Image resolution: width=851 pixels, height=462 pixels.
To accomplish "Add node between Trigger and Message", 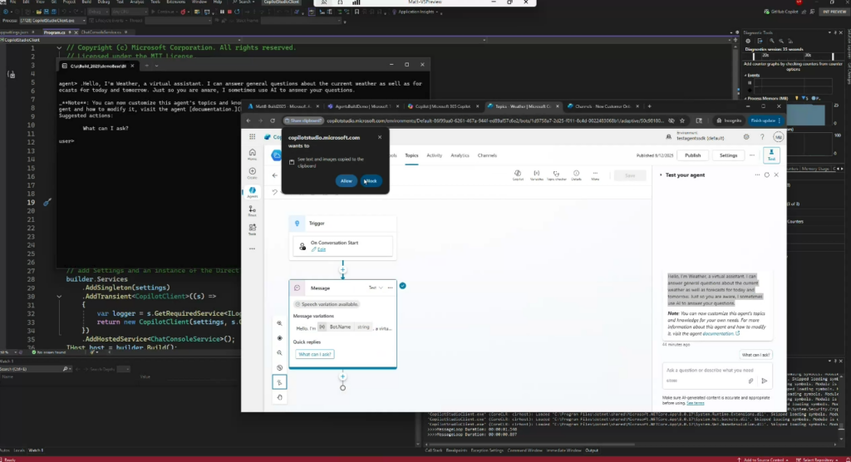I will [342, 270].
